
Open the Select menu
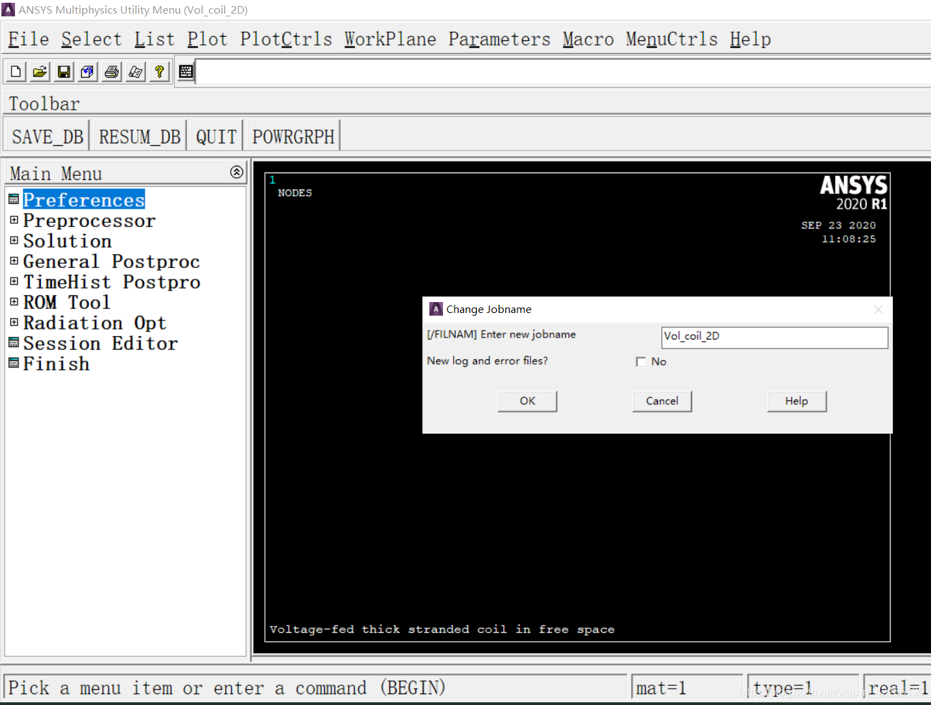pyautogui.click(x=91, y=40)
